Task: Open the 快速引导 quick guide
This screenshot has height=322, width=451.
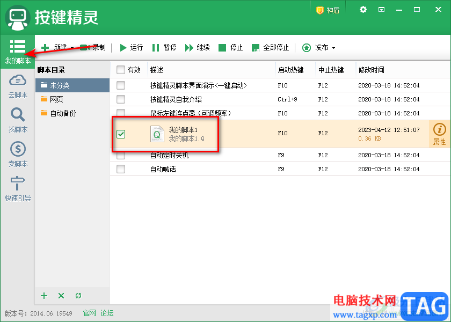Action: pos(18,189)
